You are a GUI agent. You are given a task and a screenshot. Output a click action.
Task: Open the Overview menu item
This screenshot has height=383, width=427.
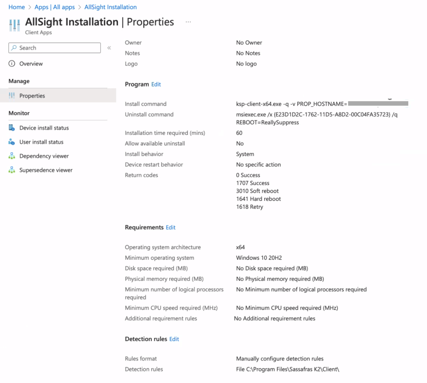coord(31,64)
